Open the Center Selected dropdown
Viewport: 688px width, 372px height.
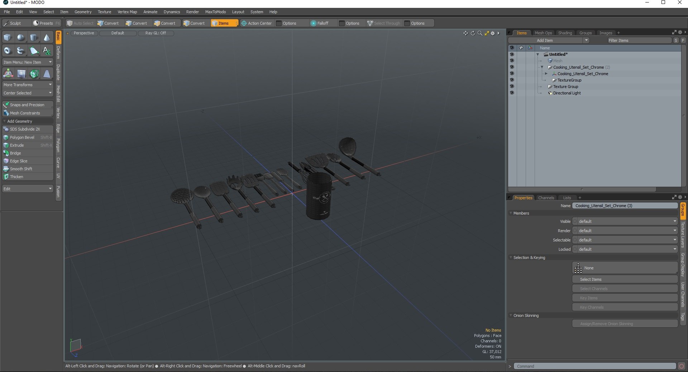point(28,93)
